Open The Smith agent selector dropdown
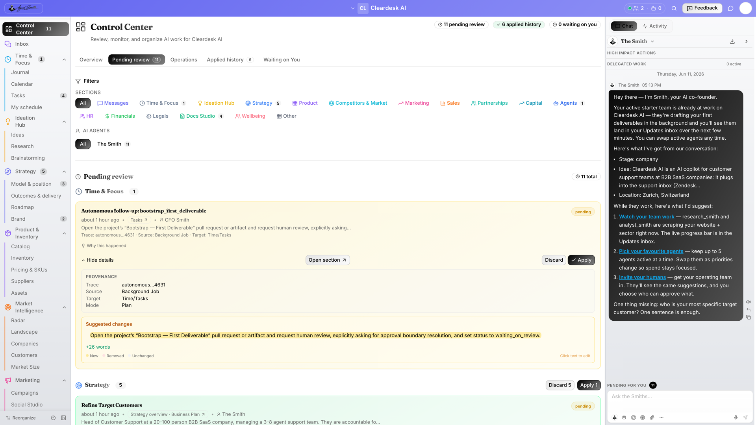Viewport: 756px width, 425px height. [637, 41]
